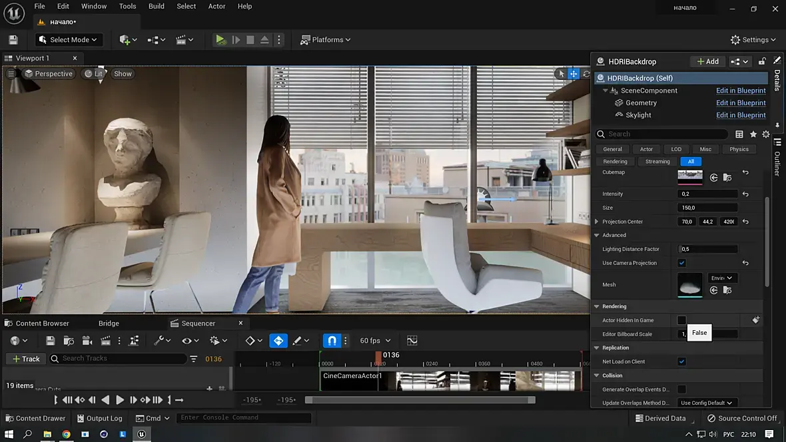Expand the Projection Center property row

pos(597,222)
